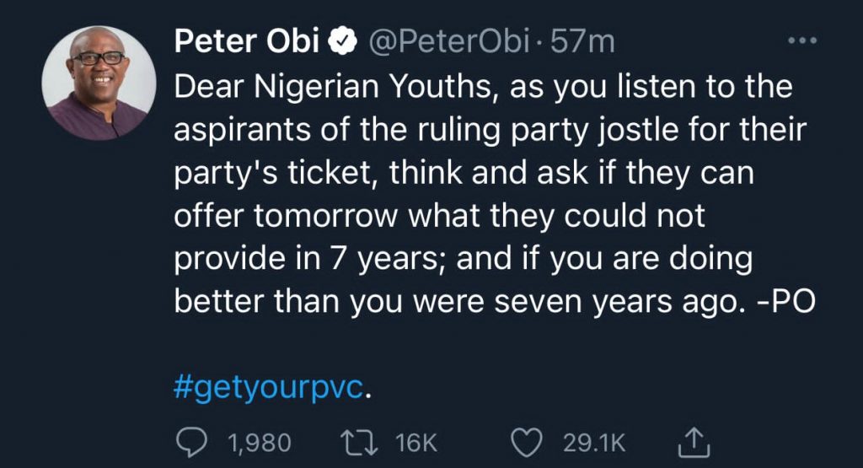Viewport: 863px width, 468px height.
Task: Open the #getyourpvc hashtag
Action: (x=269, y=388)
